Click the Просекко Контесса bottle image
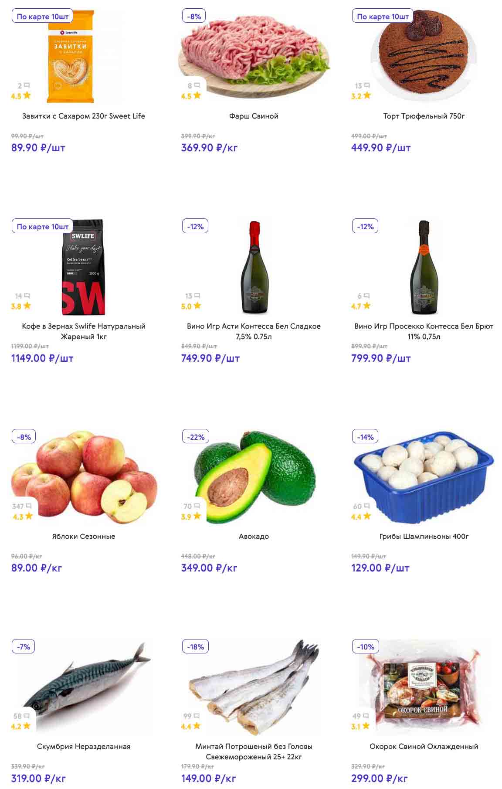The height and width of the screenshot is (789, 502). coord(424,267)
